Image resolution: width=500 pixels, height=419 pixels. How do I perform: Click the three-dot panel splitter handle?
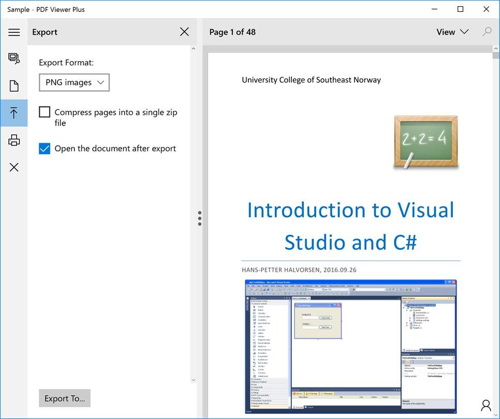pyautogui.click(x=199, y=218)
